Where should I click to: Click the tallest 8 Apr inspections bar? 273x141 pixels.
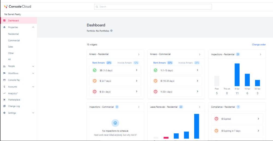pyautogui.click(x=237, y=75)
